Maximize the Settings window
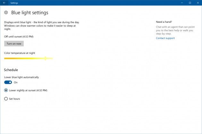 pos(190,3)
